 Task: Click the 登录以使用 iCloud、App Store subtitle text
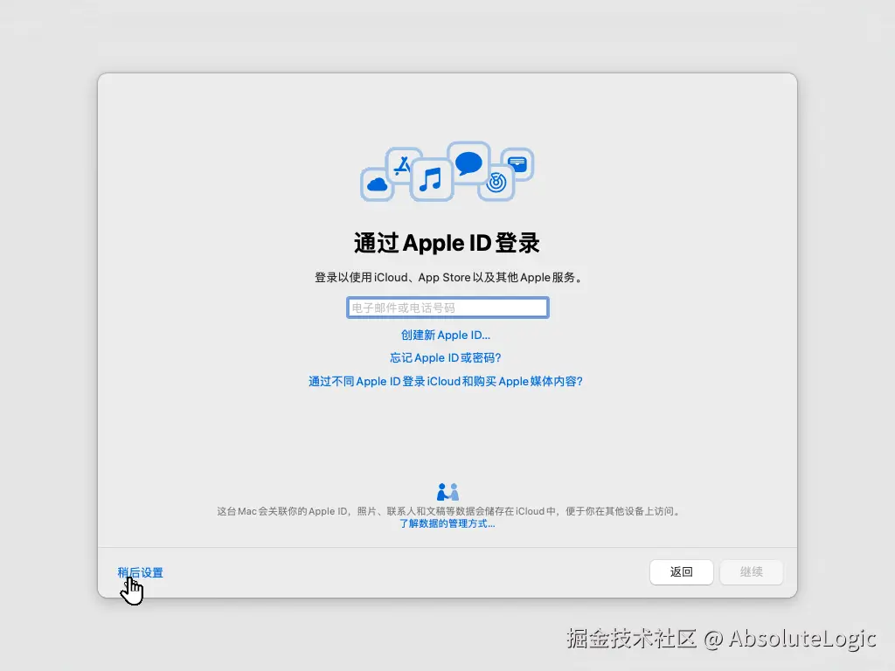(x=448, y=277)
